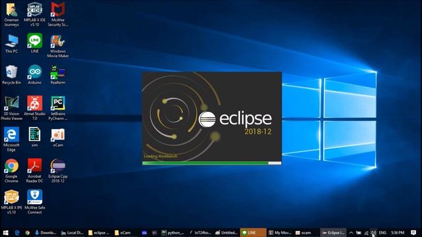
Task: Open the clock showing 5:36 PM
Action: coord(398,232)
